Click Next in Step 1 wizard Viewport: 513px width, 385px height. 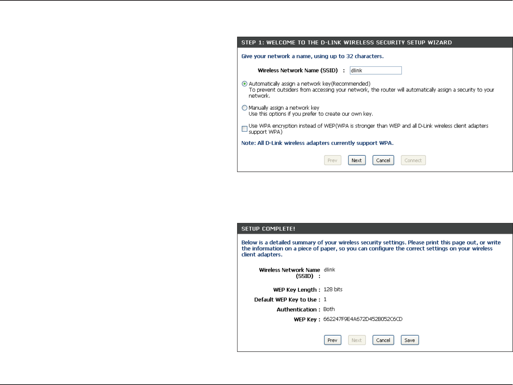(357, 160)
